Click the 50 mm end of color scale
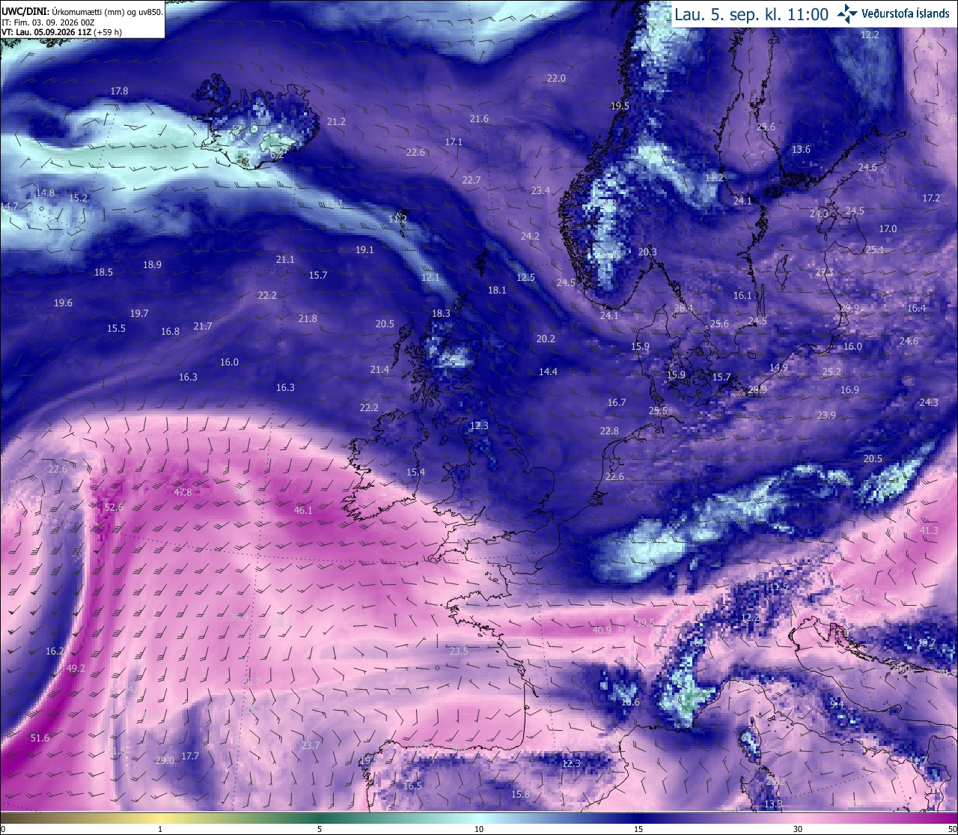This screenshot has height=835, width=958. (952, 829)
